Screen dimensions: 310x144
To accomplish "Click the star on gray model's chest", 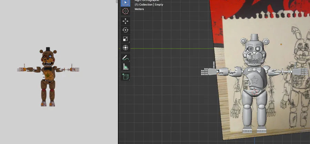I will coord(255,80).
